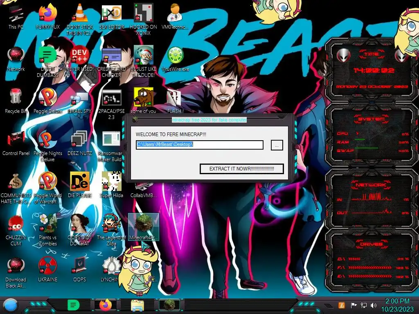The image size is (419, 314).
Task: Open the Recycle Bin
Action: coord(16,101)
